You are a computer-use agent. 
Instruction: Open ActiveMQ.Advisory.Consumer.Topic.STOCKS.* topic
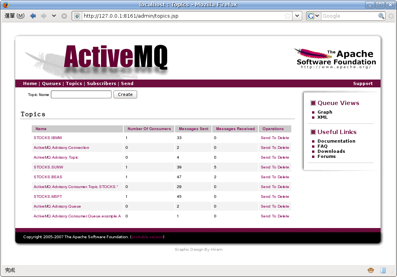click(x=76, y=187)
